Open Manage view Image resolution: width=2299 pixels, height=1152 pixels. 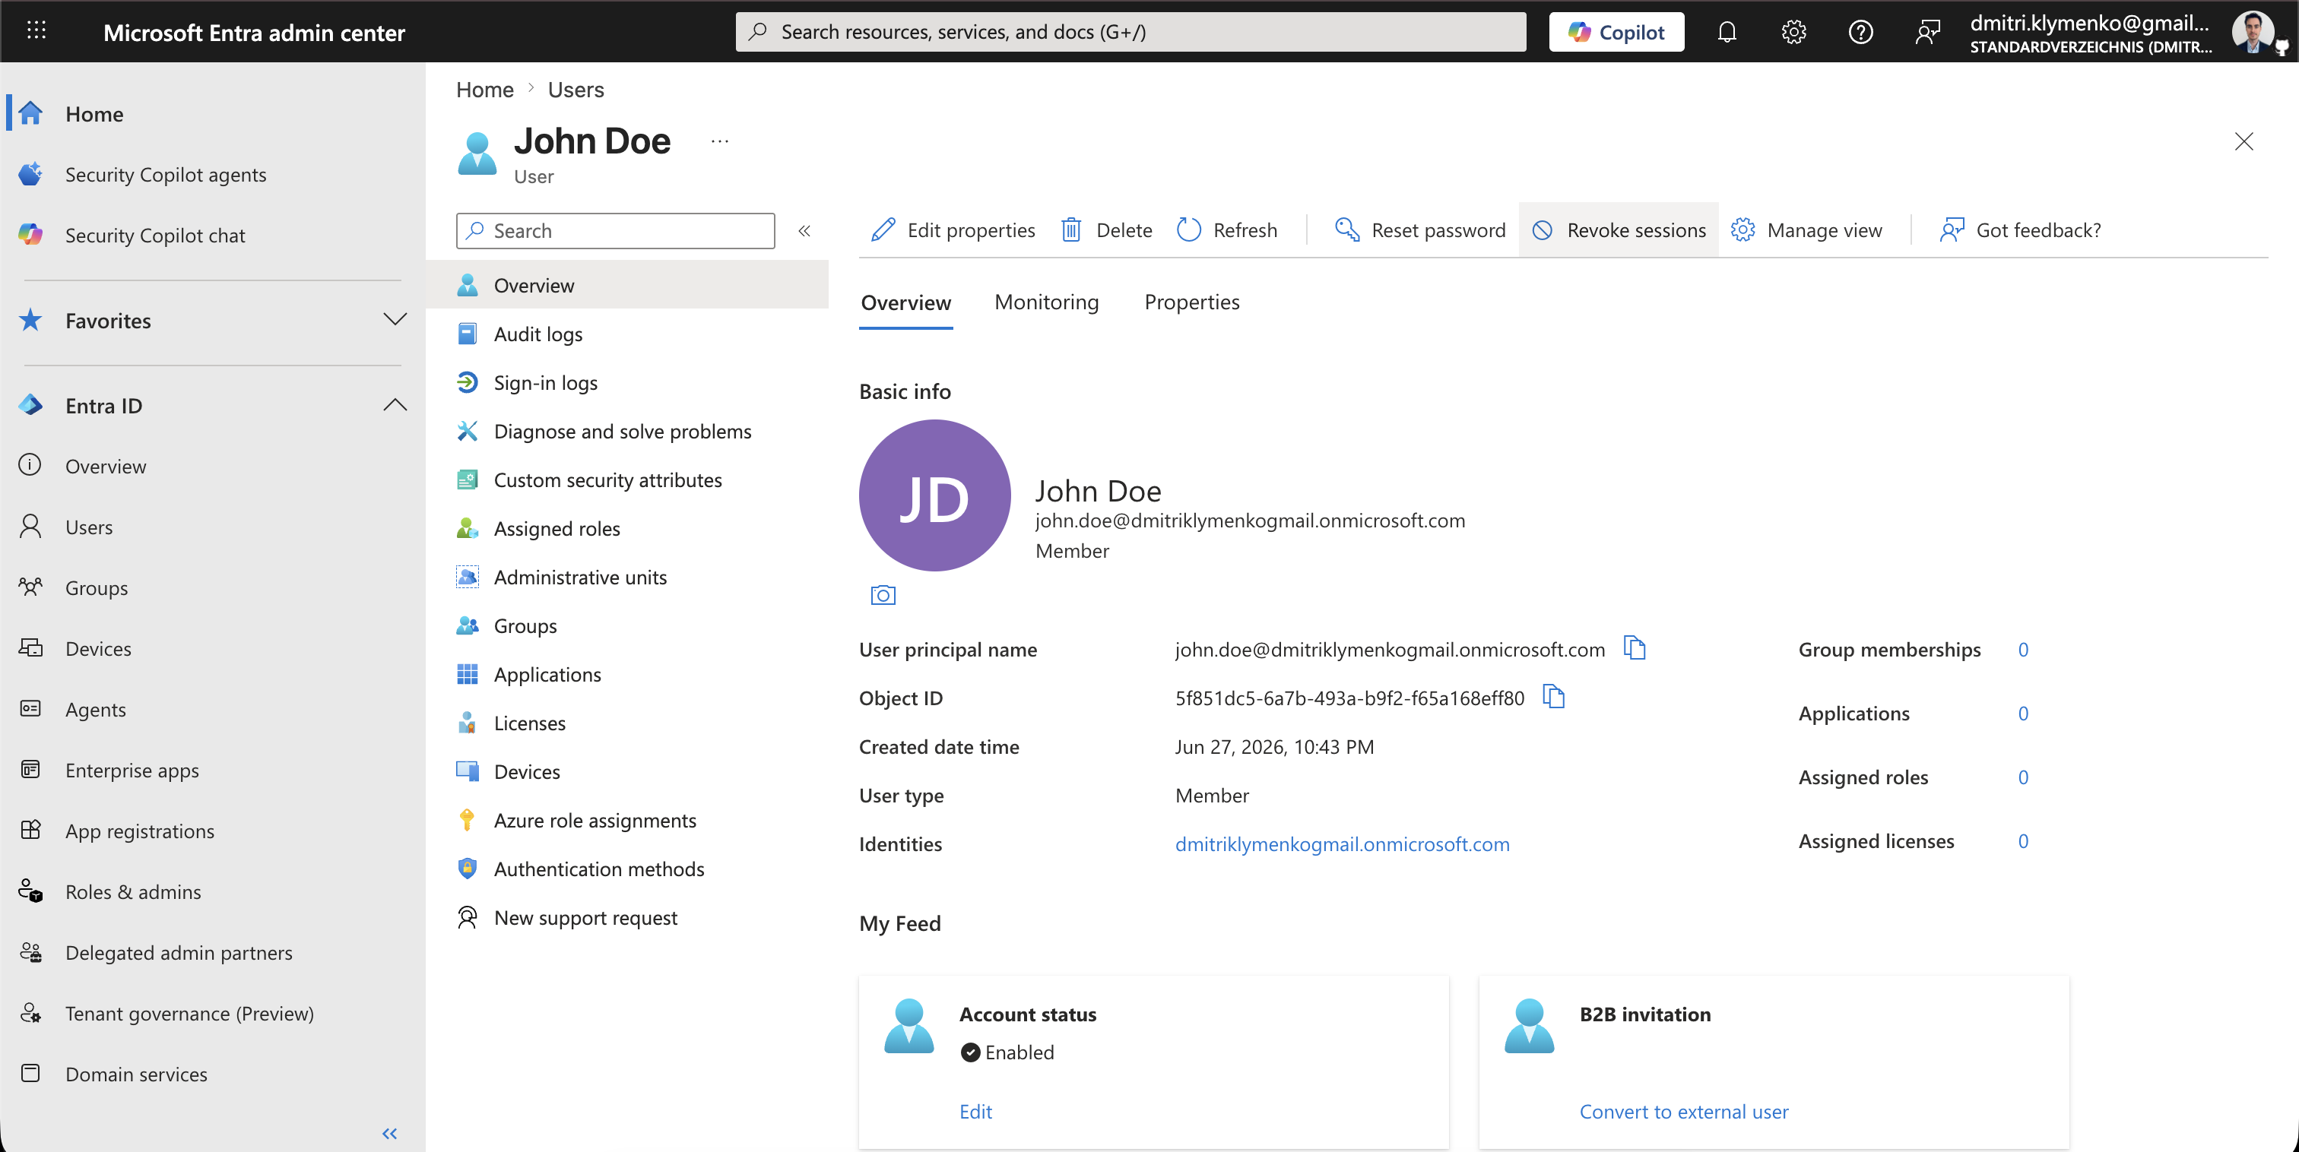coord(1806,230)
